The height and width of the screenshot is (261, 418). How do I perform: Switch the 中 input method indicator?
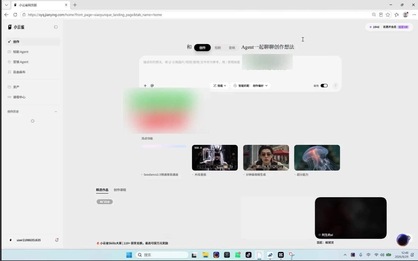point(368,255)
